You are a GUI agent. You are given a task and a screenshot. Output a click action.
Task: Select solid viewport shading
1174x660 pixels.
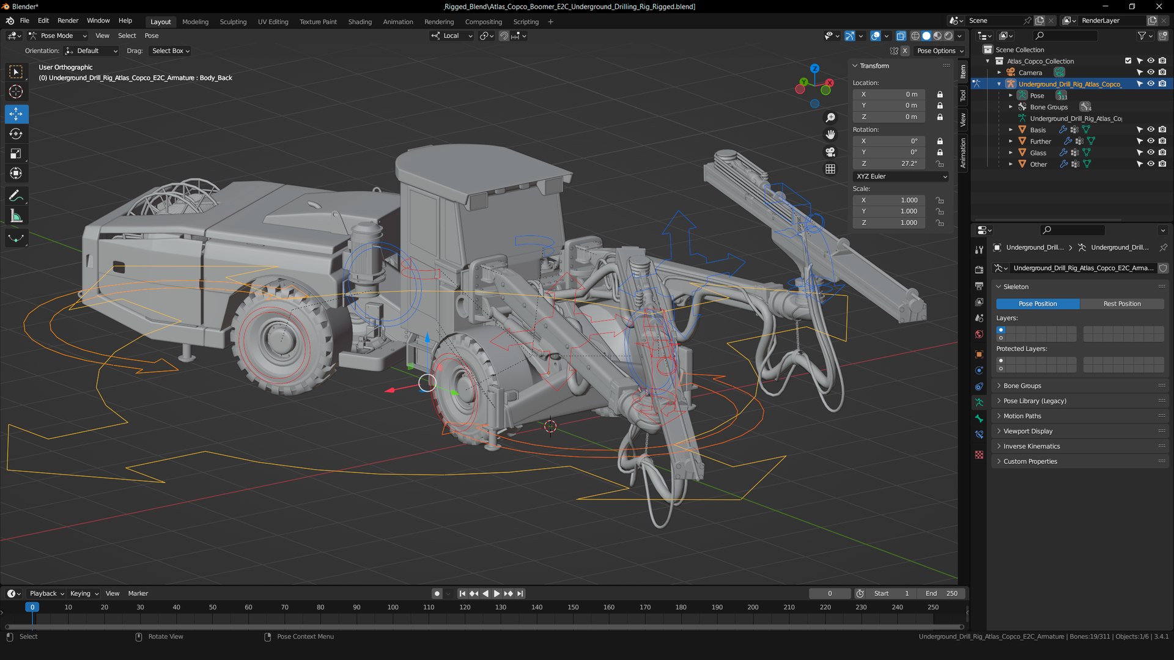(x=926, y=36)
